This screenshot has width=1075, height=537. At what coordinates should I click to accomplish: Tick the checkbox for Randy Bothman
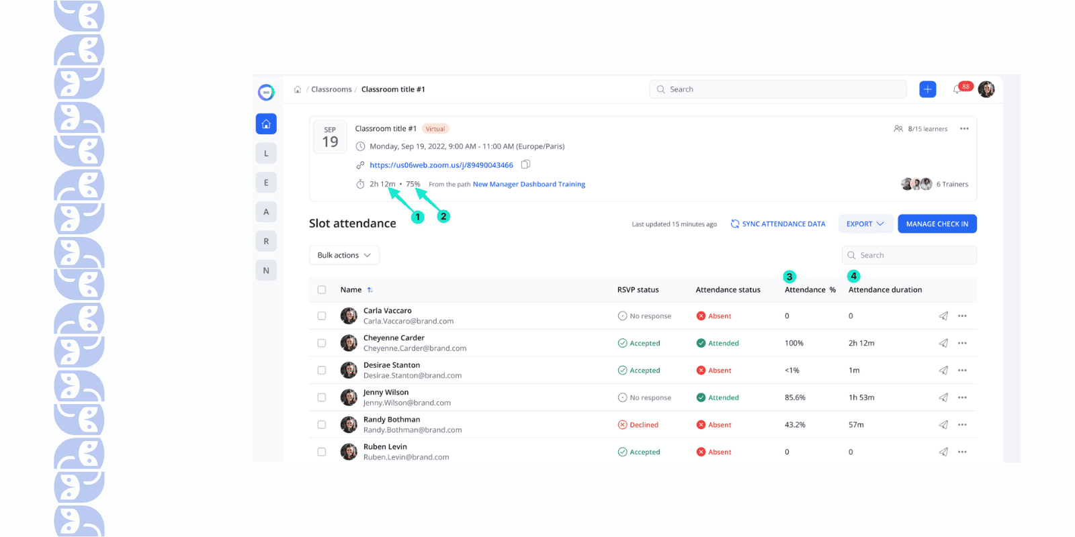tap(322, 425)
